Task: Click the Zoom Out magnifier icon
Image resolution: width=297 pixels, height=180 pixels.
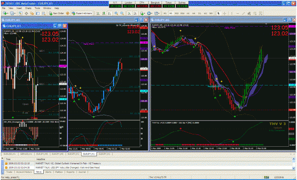Action: click(122, 13)
